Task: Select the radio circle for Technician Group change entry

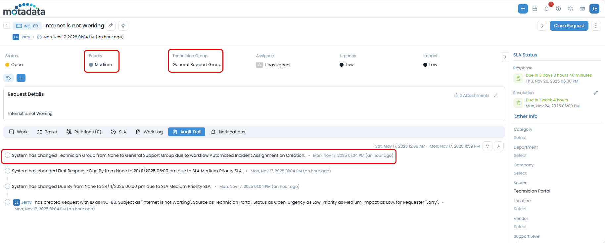Action: point(8,155)
